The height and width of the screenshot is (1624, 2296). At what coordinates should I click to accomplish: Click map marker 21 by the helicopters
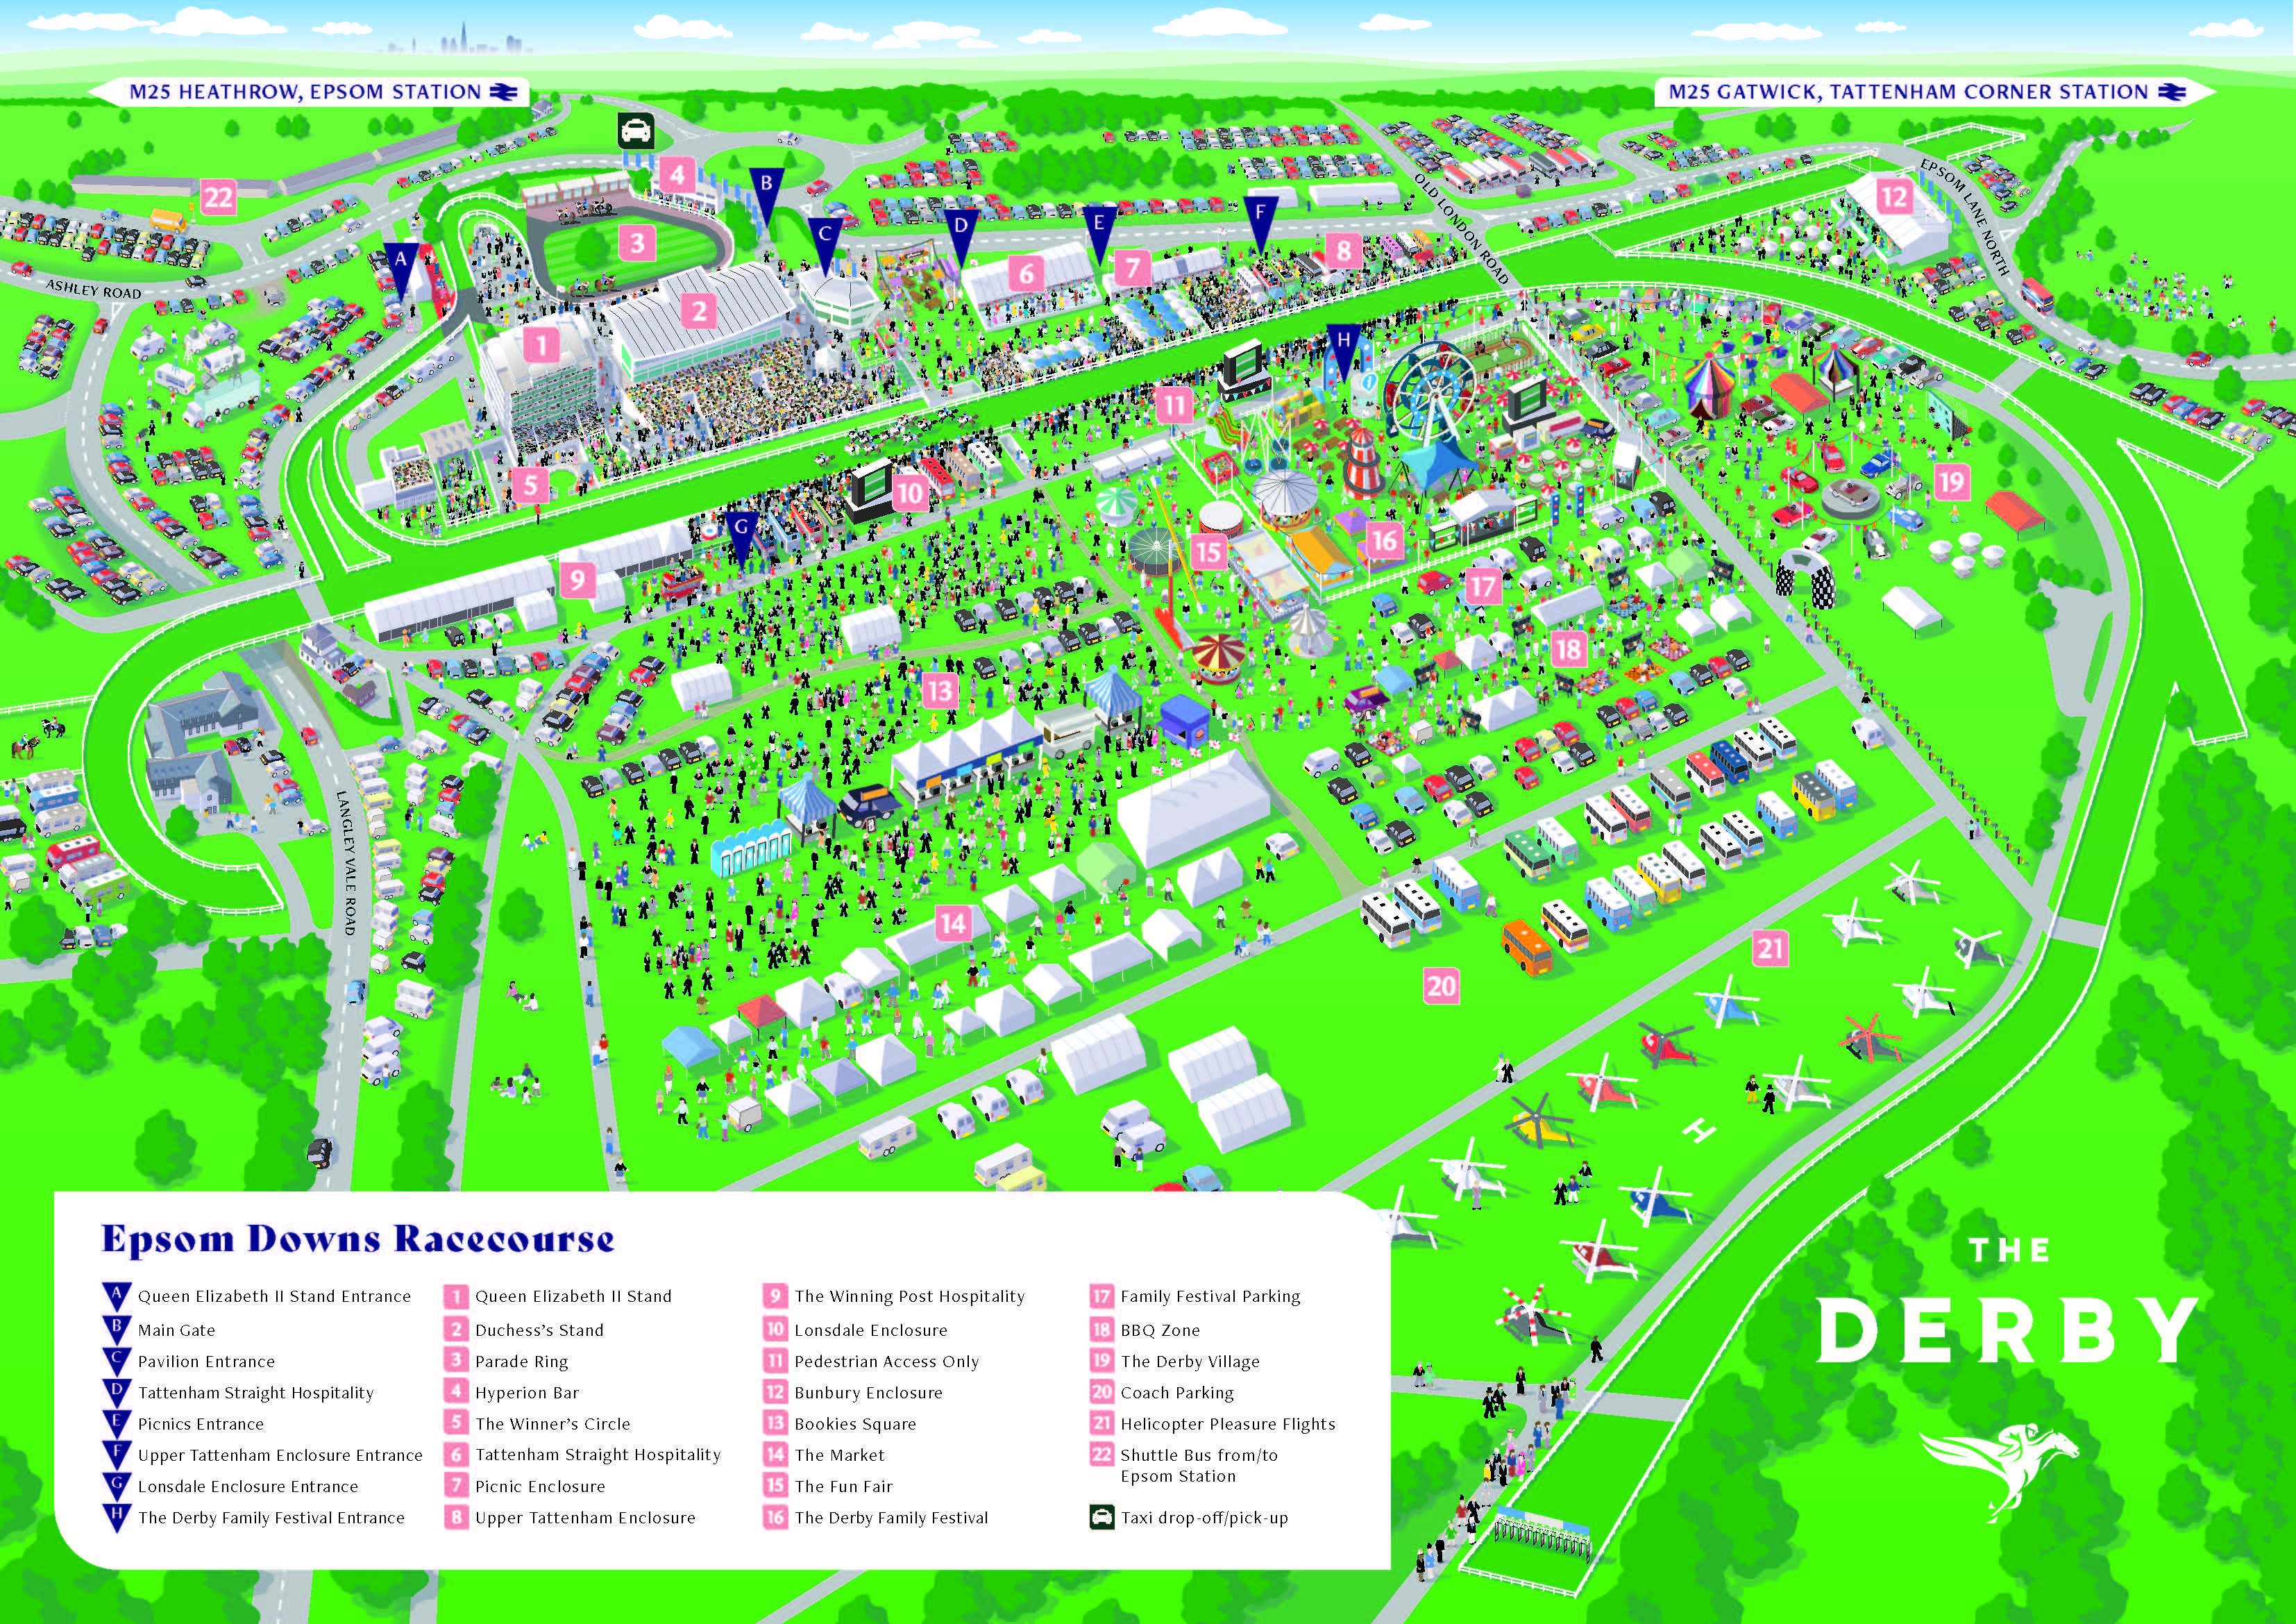tap(1771, 946)
